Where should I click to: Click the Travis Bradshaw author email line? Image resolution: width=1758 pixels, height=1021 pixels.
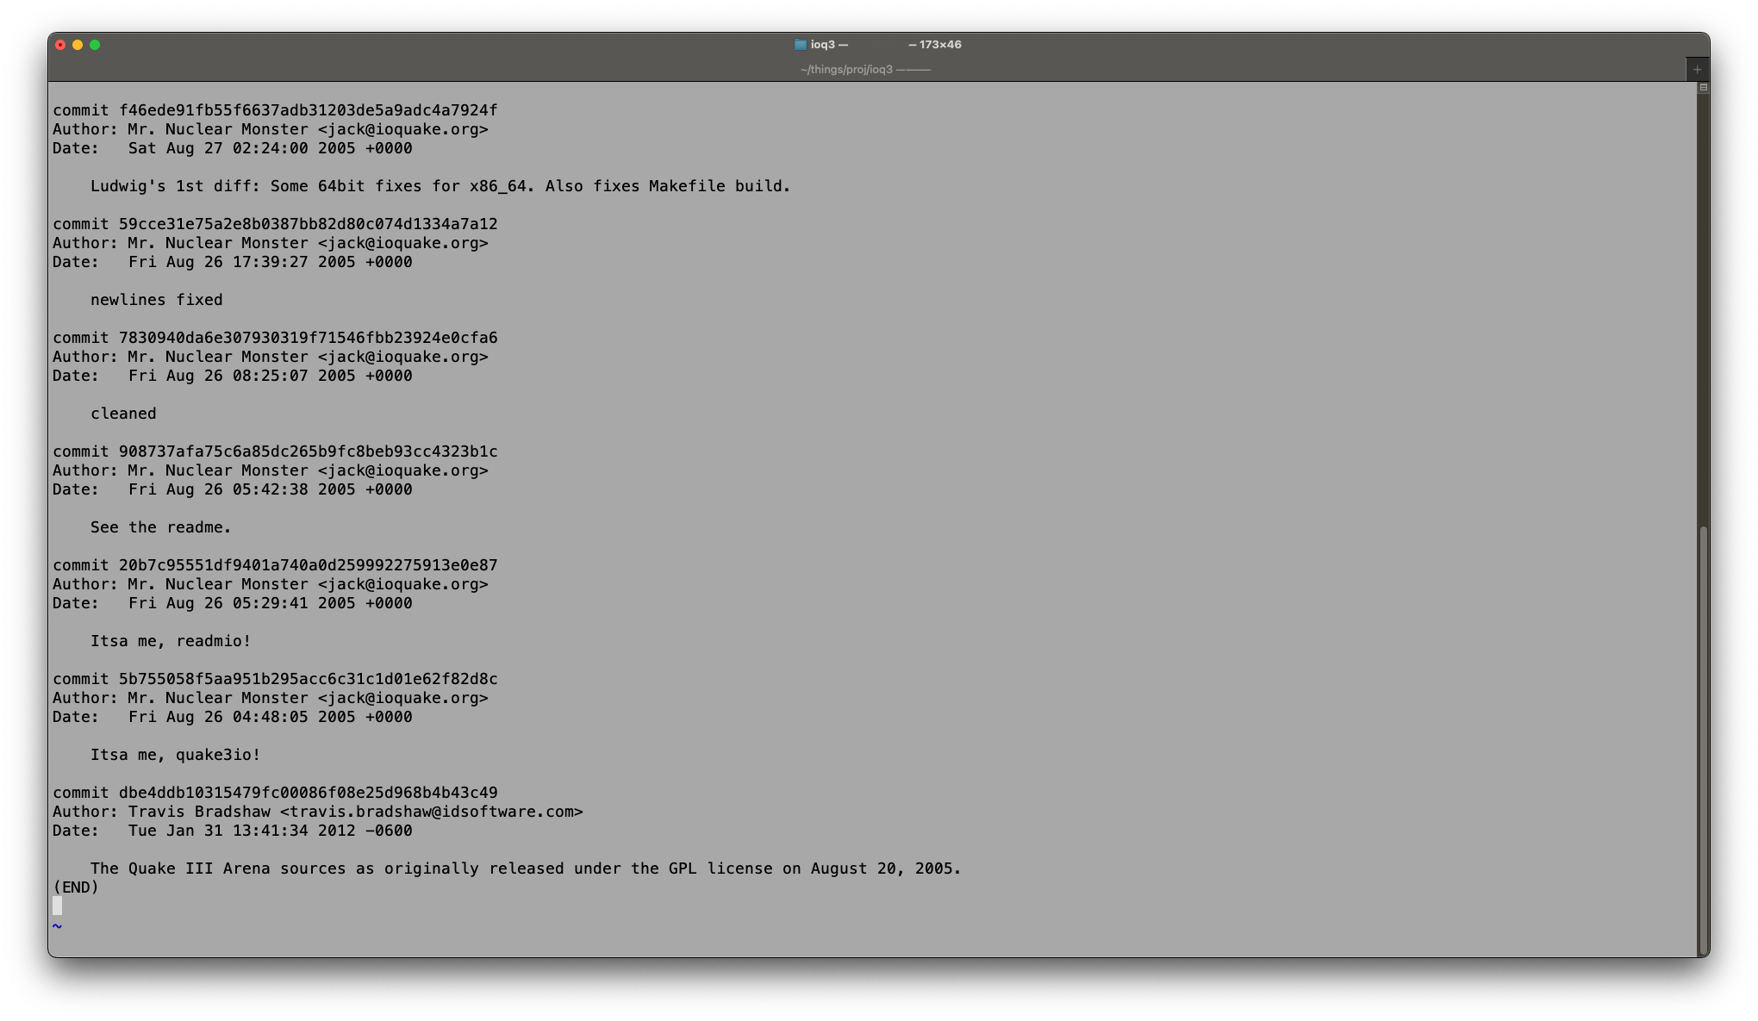point(318,812)
